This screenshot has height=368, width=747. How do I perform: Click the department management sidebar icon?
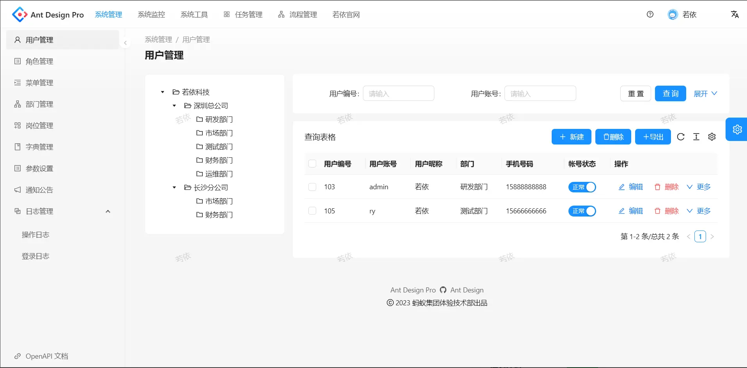click(x=18, y=104)
